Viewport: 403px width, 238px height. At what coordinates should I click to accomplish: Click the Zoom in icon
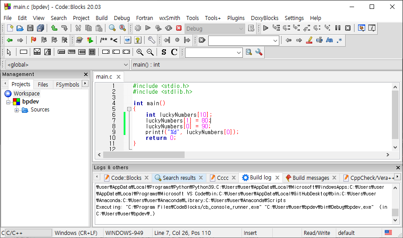click(140, 52)
